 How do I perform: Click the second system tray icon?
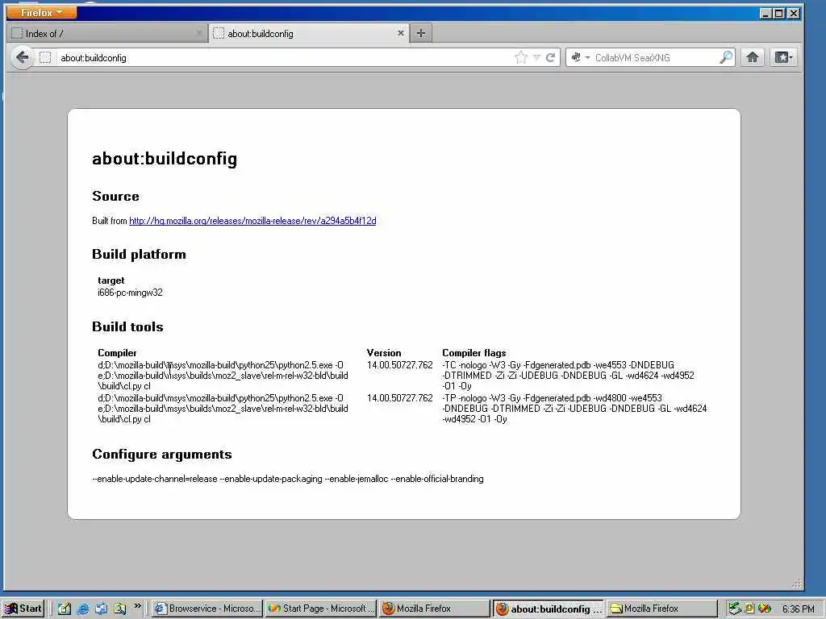(x=749, y=609)
